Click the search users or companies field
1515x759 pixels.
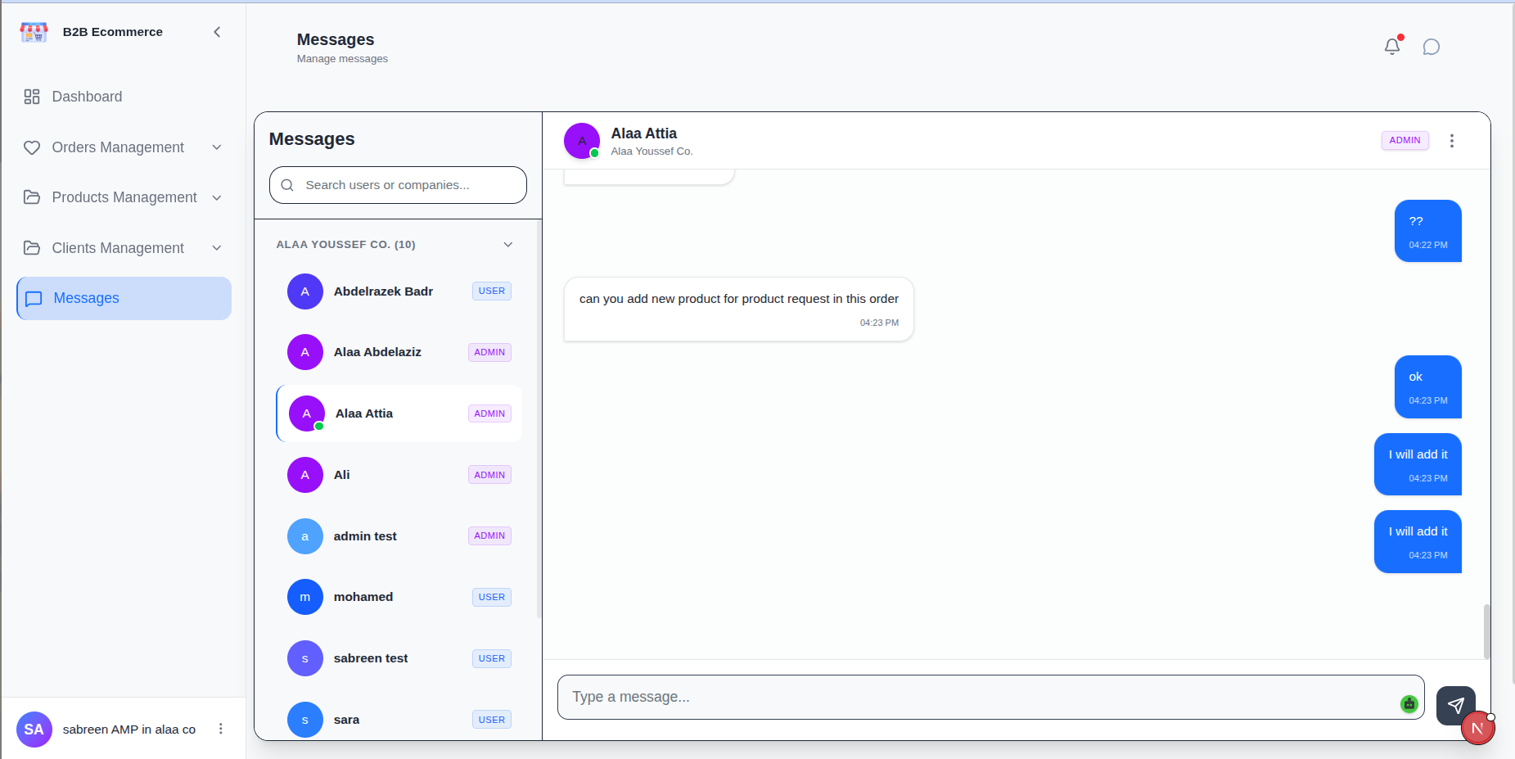pyautogui.click(x=398, y=185)
